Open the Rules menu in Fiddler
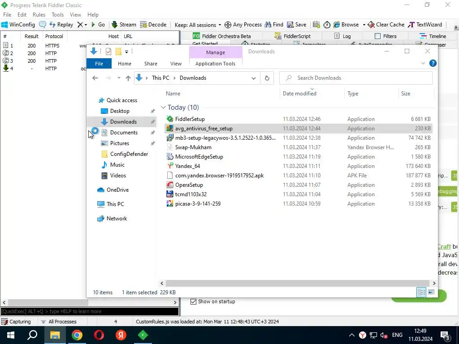This screenshot has height=344, width=459. 39,15
